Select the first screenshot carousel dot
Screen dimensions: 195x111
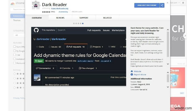coord(74,23)
